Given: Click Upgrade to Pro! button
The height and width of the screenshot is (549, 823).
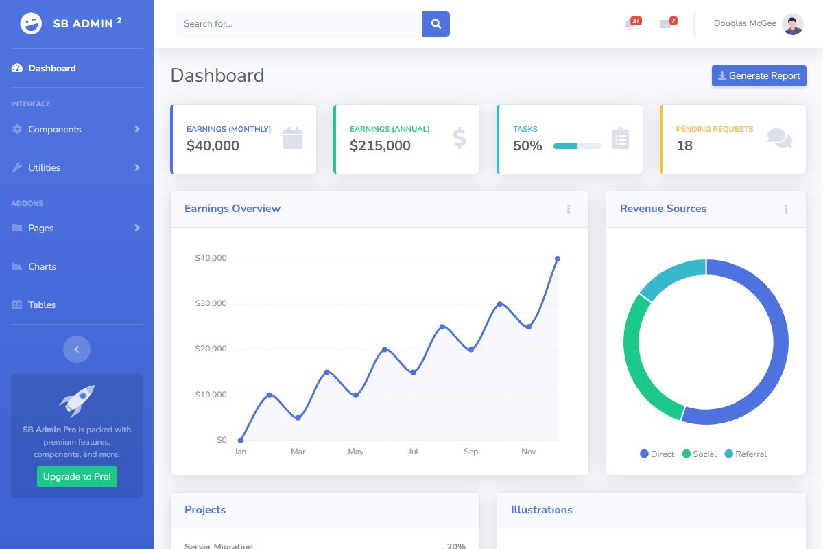Looking at the screenshot, I should pyautogui.click(x=77, y=476).
